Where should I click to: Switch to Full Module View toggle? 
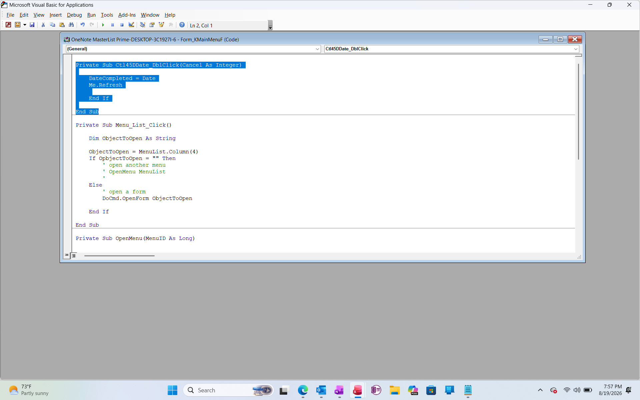[x=74, y=256]
